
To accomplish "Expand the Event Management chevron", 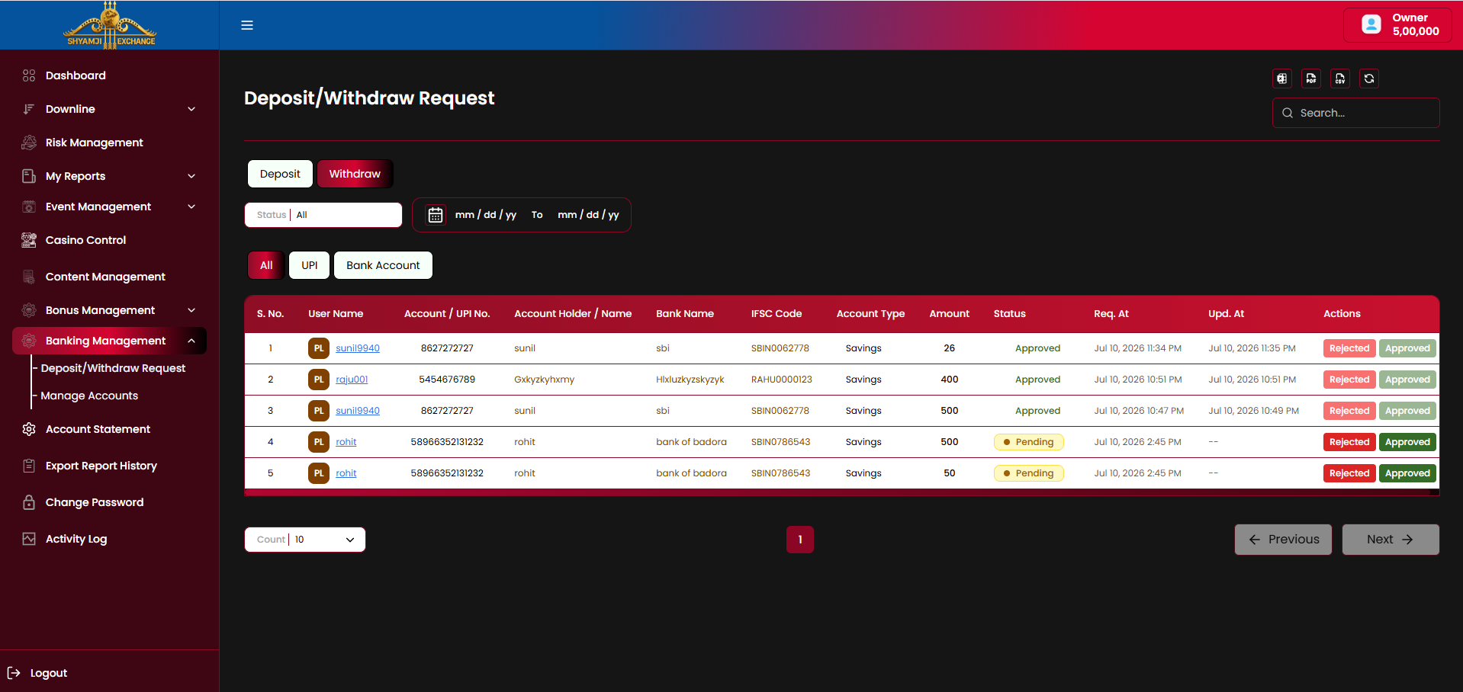I will (191, 207).
